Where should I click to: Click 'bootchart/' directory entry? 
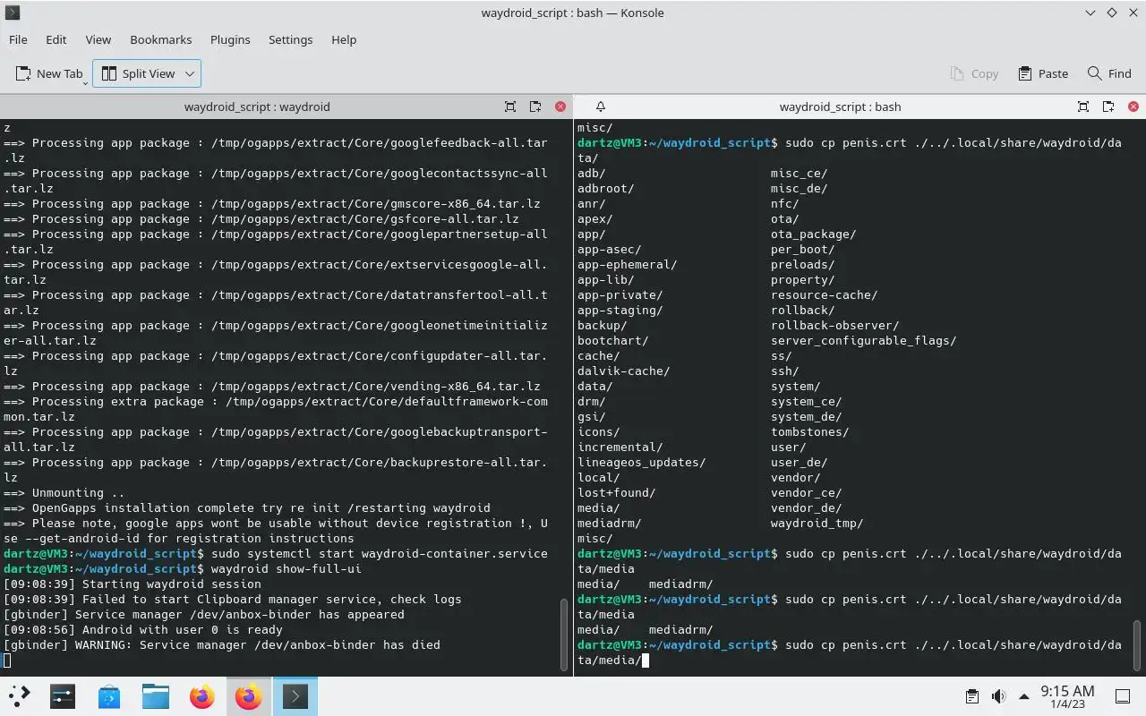[612, 340]
